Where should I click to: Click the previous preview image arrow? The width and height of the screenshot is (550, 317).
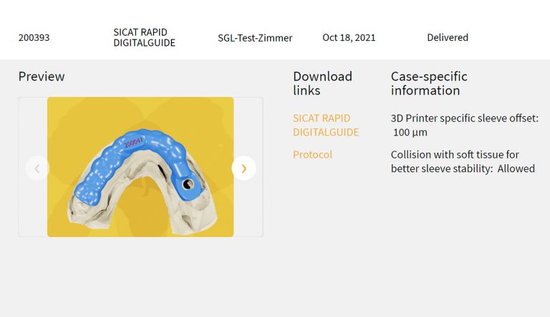(37, 169)
